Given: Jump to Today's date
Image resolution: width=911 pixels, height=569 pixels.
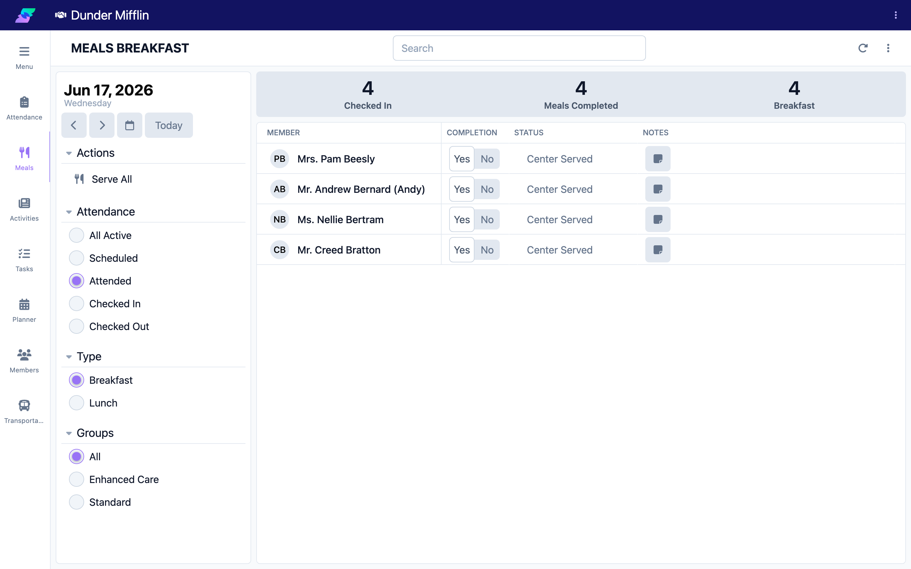Looking at the screenshot, I should point(169,125).
